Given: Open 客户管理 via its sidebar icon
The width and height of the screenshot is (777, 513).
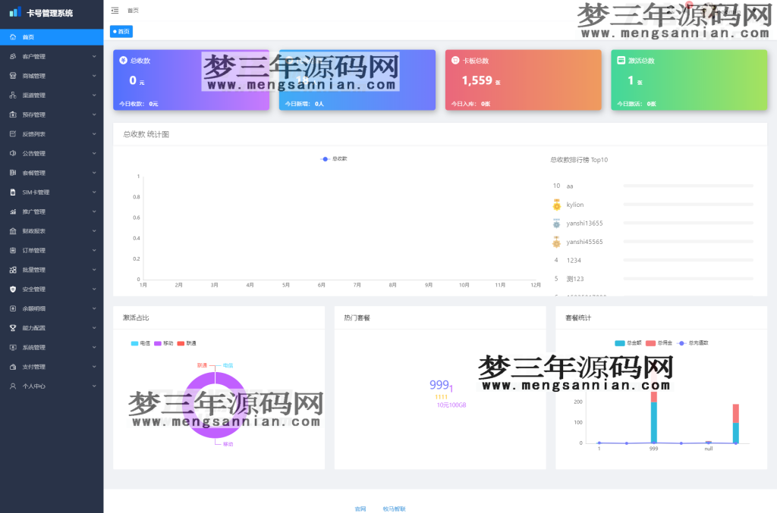Looking at the screenshot, I should [12, 56].
